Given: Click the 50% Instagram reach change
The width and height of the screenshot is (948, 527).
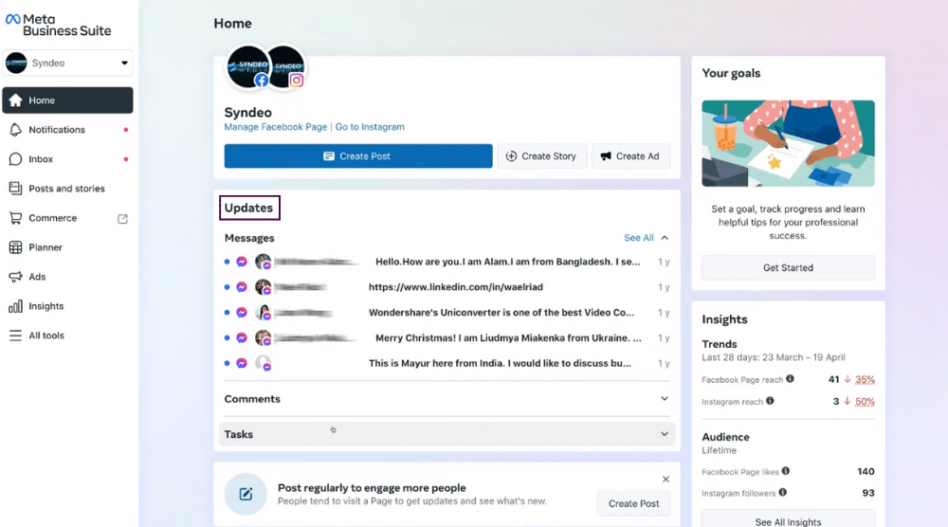Looking at the screenshot, I should click(x=865, y=401).
